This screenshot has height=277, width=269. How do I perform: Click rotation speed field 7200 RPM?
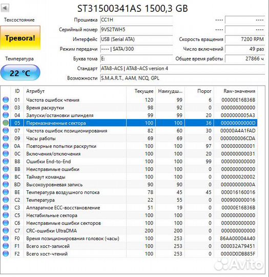[245, 39]
